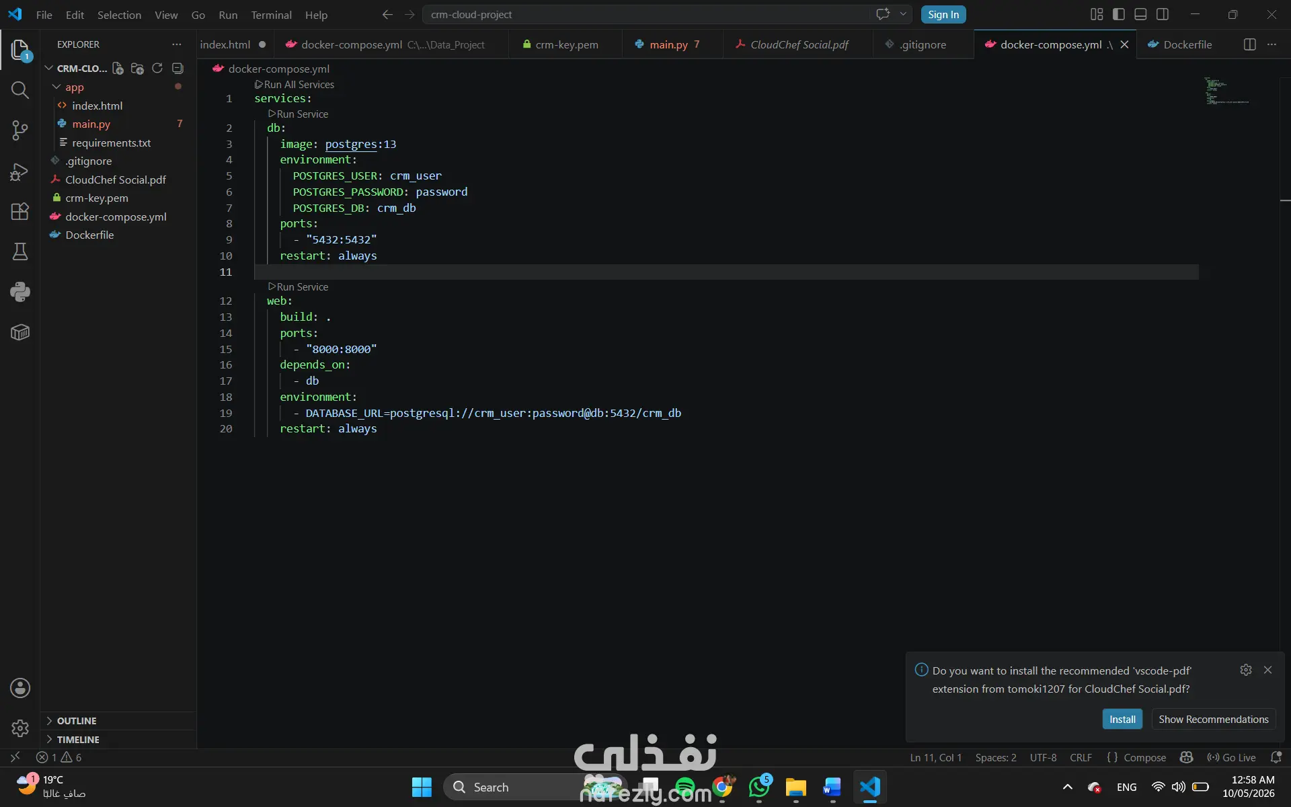Click Run Service above db
The image size is (1291, 807).
click(298, 114)
